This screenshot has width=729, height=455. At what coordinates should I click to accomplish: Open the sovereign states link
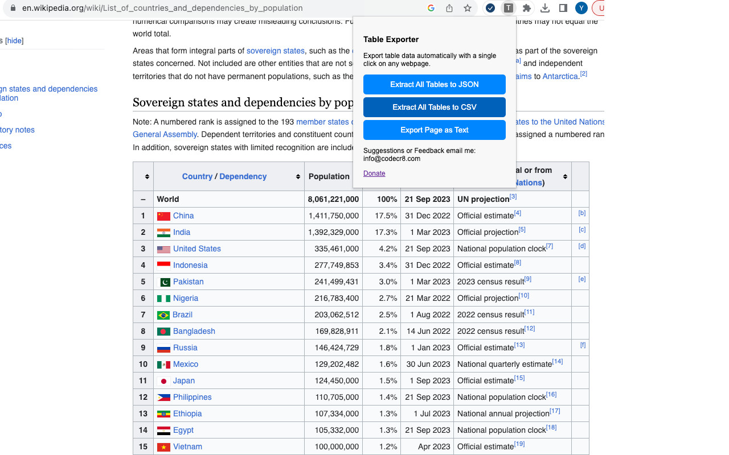pos(276,51)
